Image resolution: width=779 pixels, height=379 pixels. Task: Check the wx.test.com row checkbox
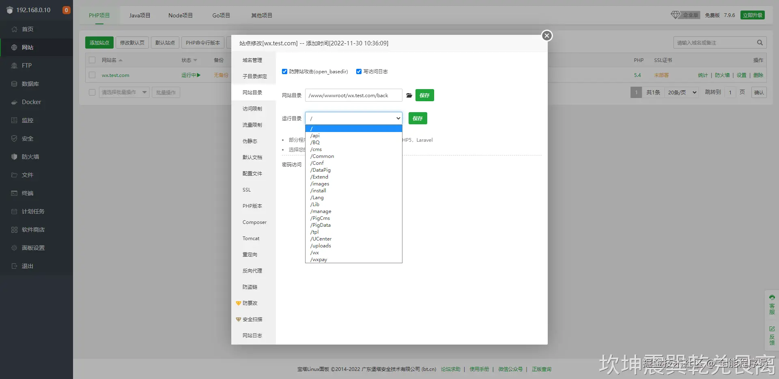click(x=92, y=75)
